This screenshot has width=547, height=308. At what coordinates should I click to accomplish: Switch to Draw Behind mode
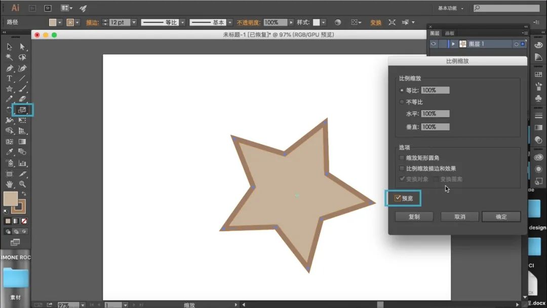point(16,231)
